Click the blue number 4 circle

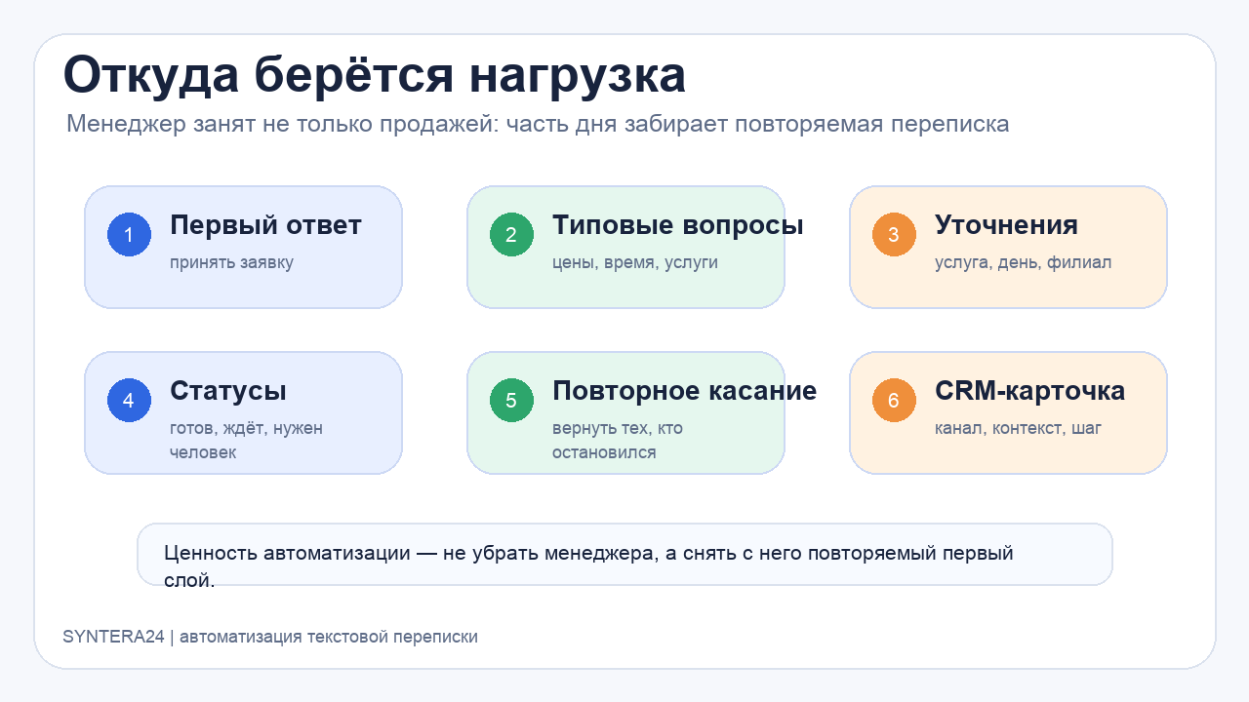point(129,401)
